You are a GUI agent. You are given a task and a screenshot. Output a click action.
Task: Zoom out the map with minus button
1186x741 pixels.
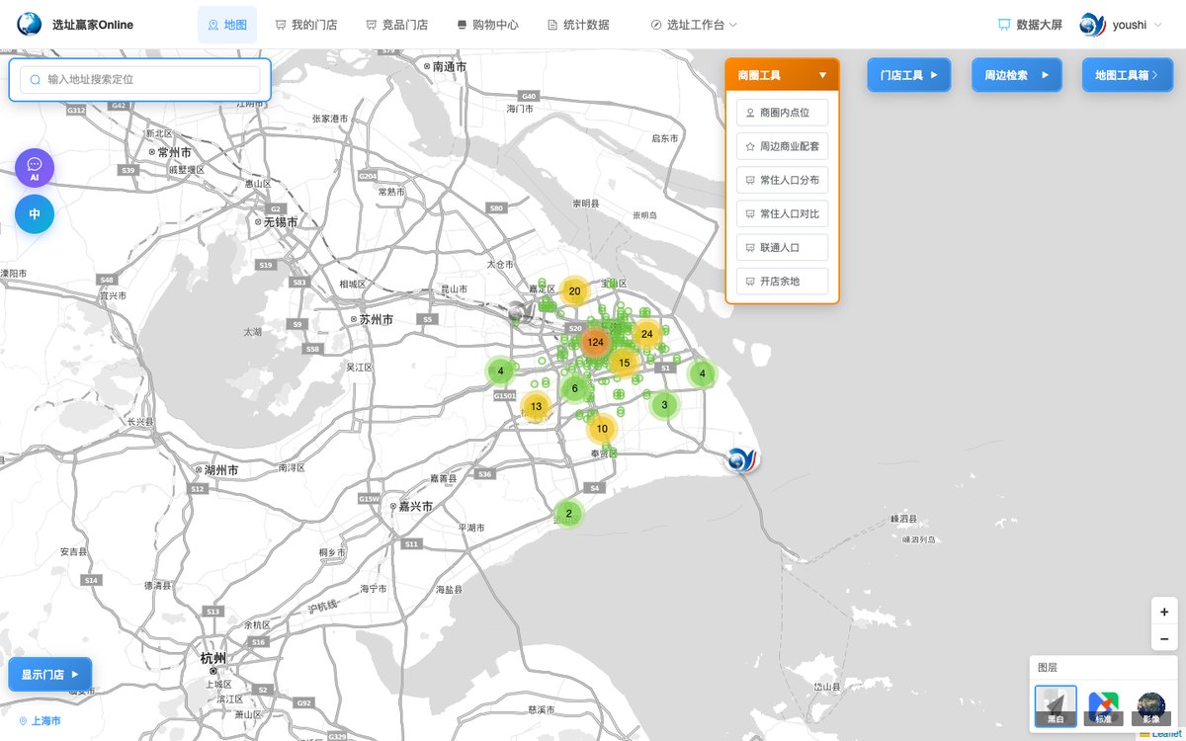pos(1164,638)
